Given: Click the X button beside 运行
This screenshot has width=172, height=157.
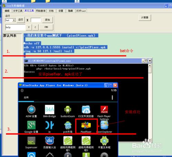Looking at the screenshot, I should coord(28,20).
